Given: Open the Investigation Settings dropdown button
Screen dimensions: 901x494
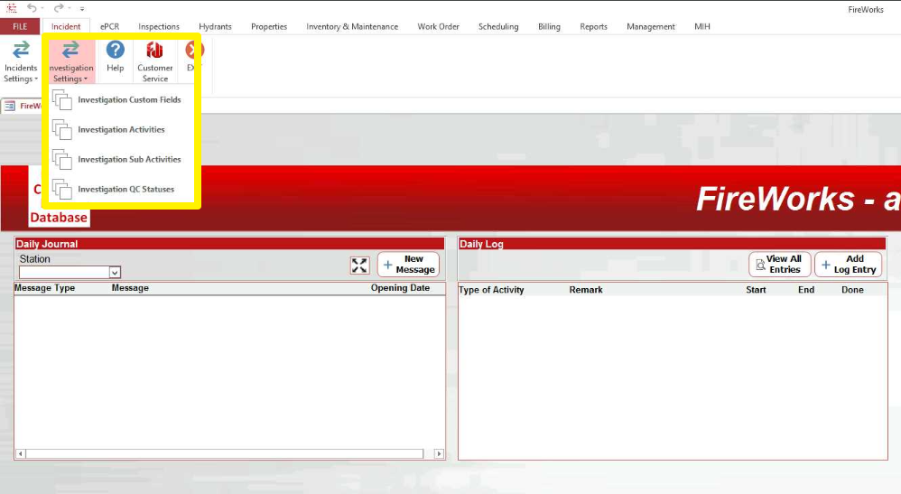Looking at the screenshot, I should 71,61.
